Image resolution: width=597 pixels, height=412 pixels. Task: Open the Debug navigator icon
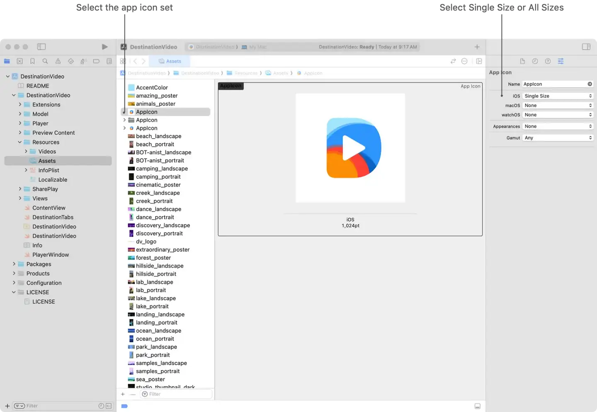click(83, 61)
